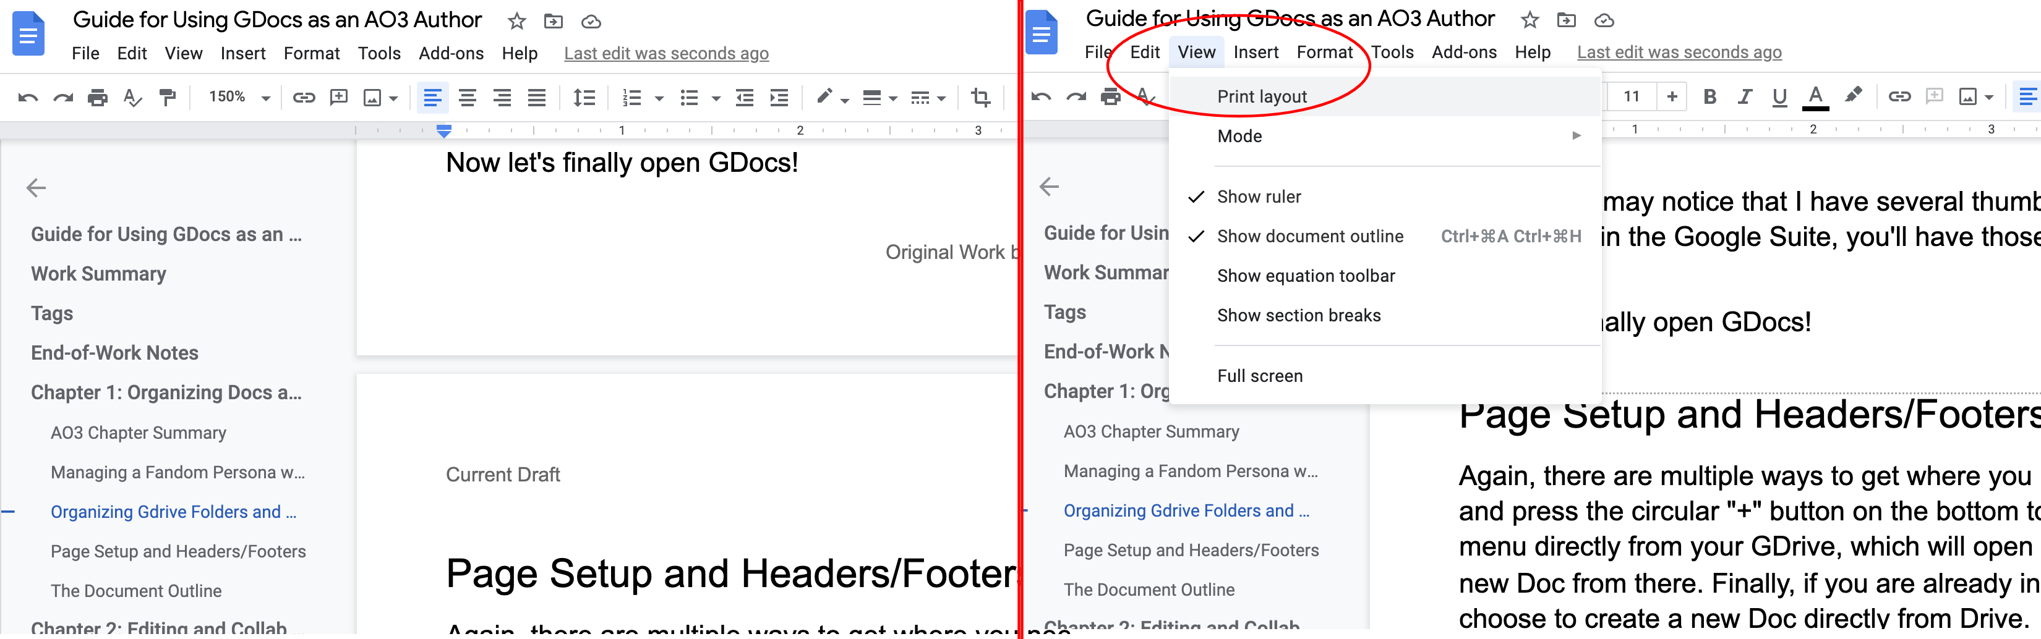Open the text color picker
This screenshot has height=639, width=2041.
(1815, 96)
